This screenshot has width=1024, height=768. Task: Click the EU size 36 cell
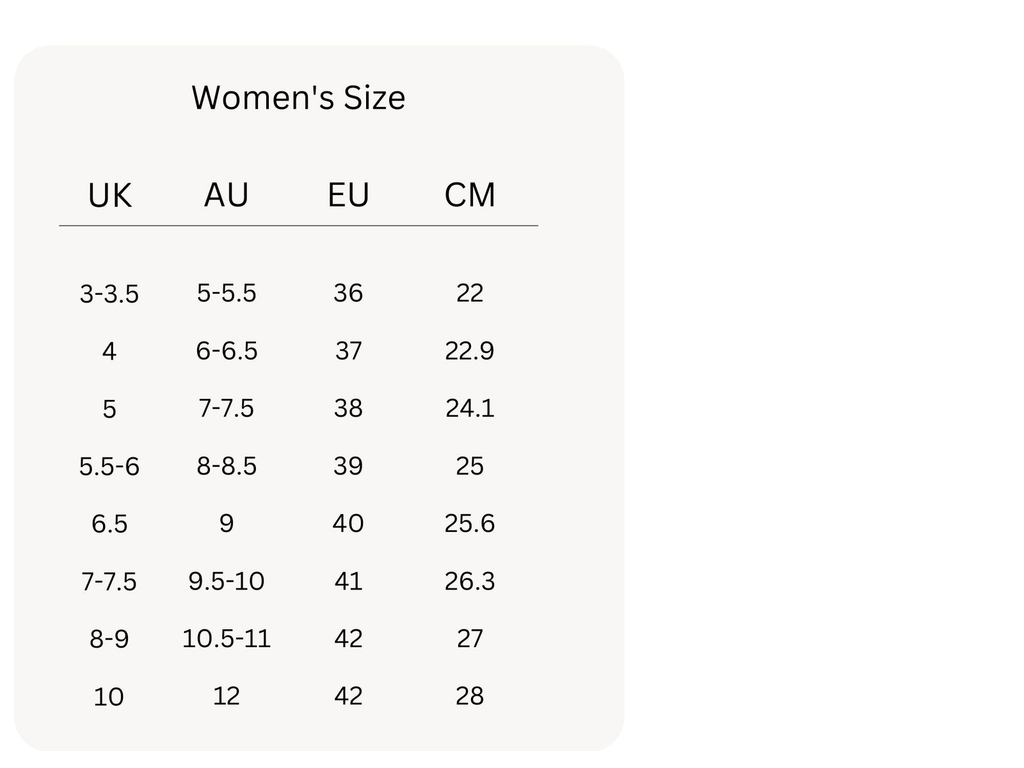pyautogui.click(x=348, y=293)
